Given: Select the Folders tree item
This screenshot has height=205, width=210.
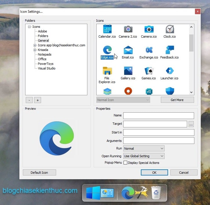Looking at the screenshot, I should coord(43,36).
